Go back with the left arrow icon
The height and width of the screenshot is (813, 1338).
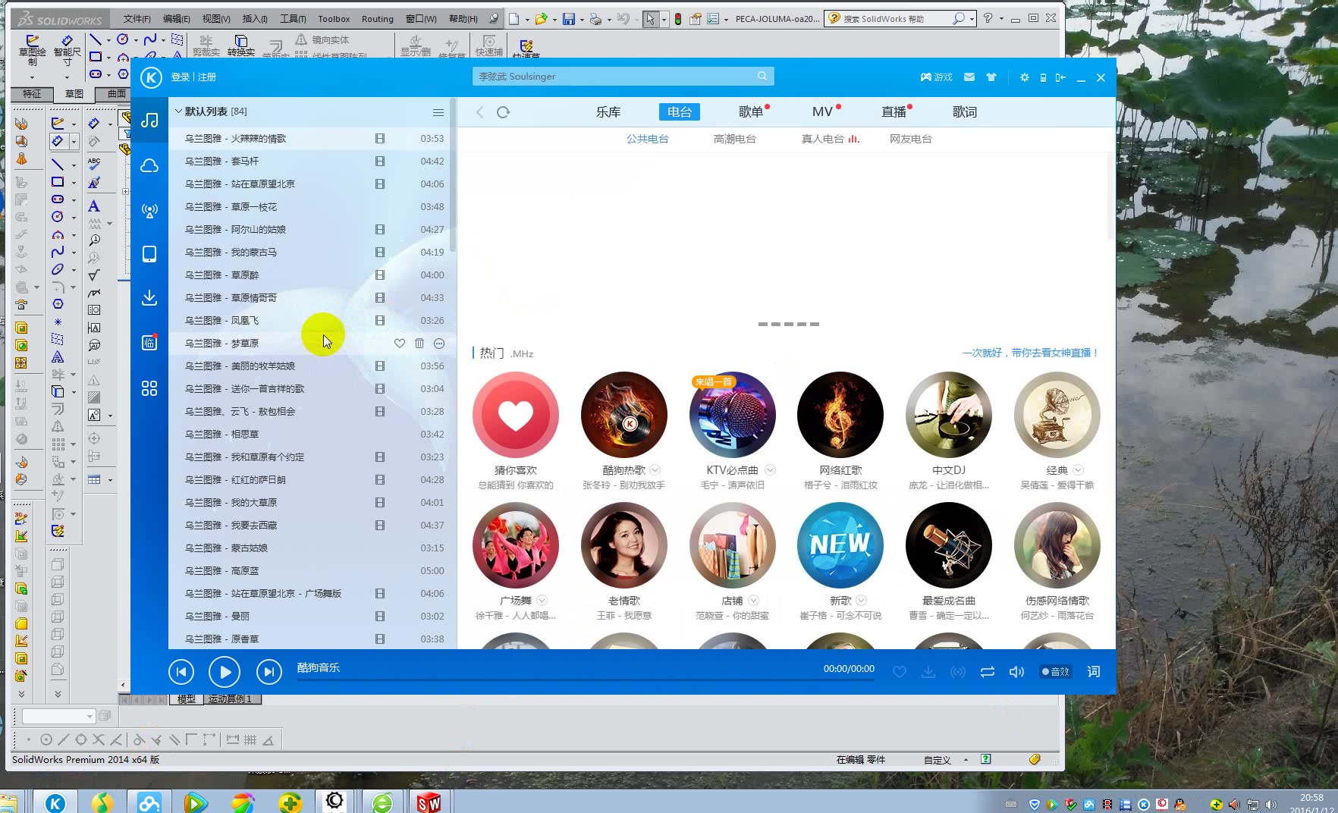[x=479, y=112]
